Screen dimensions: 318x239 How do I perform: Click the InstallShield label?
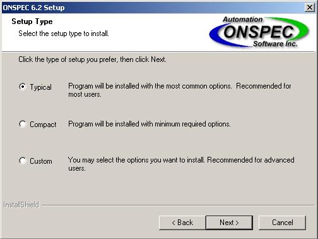21,205
